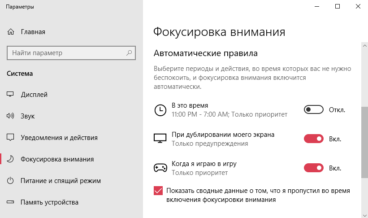Open 'Главная' settings home
Viewport: 368px width, 218px height.
[x=33, y=32]
